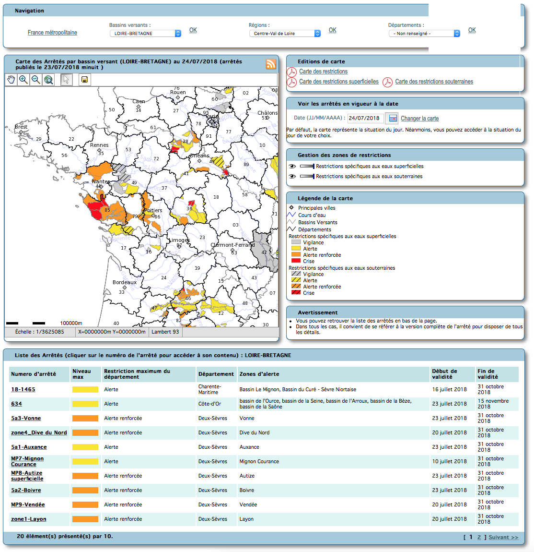Activate the zoom in magnifier tool
Screen dimensions: 534x552
point(23,80)
